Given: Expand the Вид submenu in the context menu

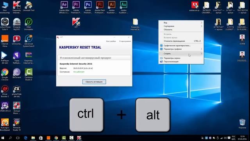Looking at the screenshot, I should click(x=181, y=23).
